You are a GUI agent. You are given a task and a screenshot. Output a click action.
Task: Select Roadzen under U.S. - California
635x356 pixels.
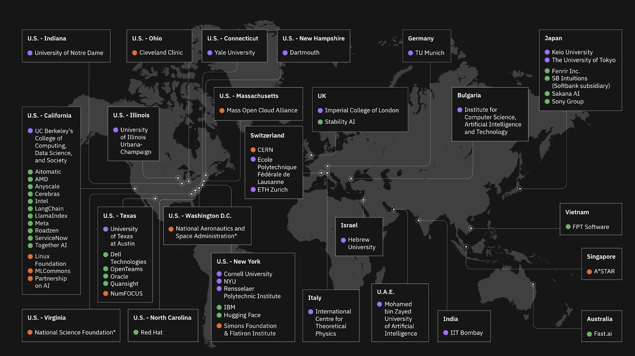click(x=43, y=231)
